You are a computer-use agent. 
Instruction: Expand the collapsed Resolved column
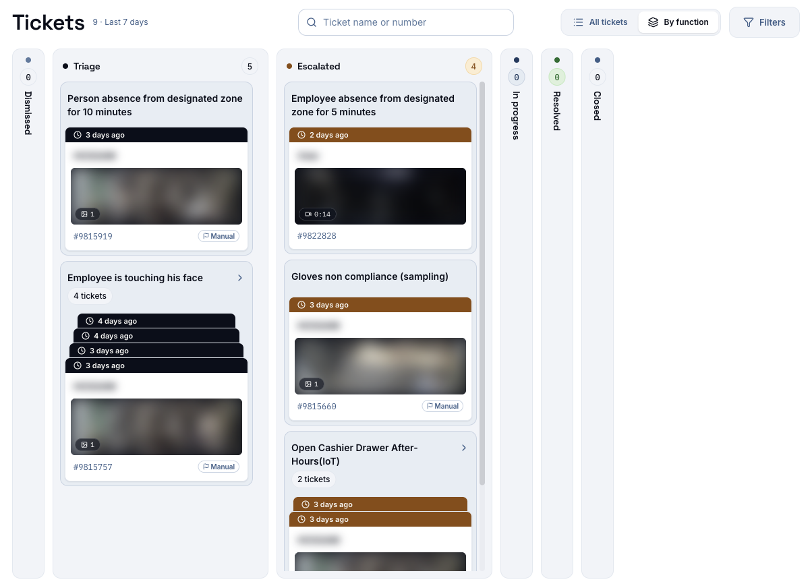click(x=557, y=313)
